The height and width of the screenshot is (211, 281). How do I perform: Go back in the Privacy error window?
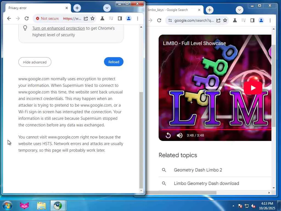9,18
